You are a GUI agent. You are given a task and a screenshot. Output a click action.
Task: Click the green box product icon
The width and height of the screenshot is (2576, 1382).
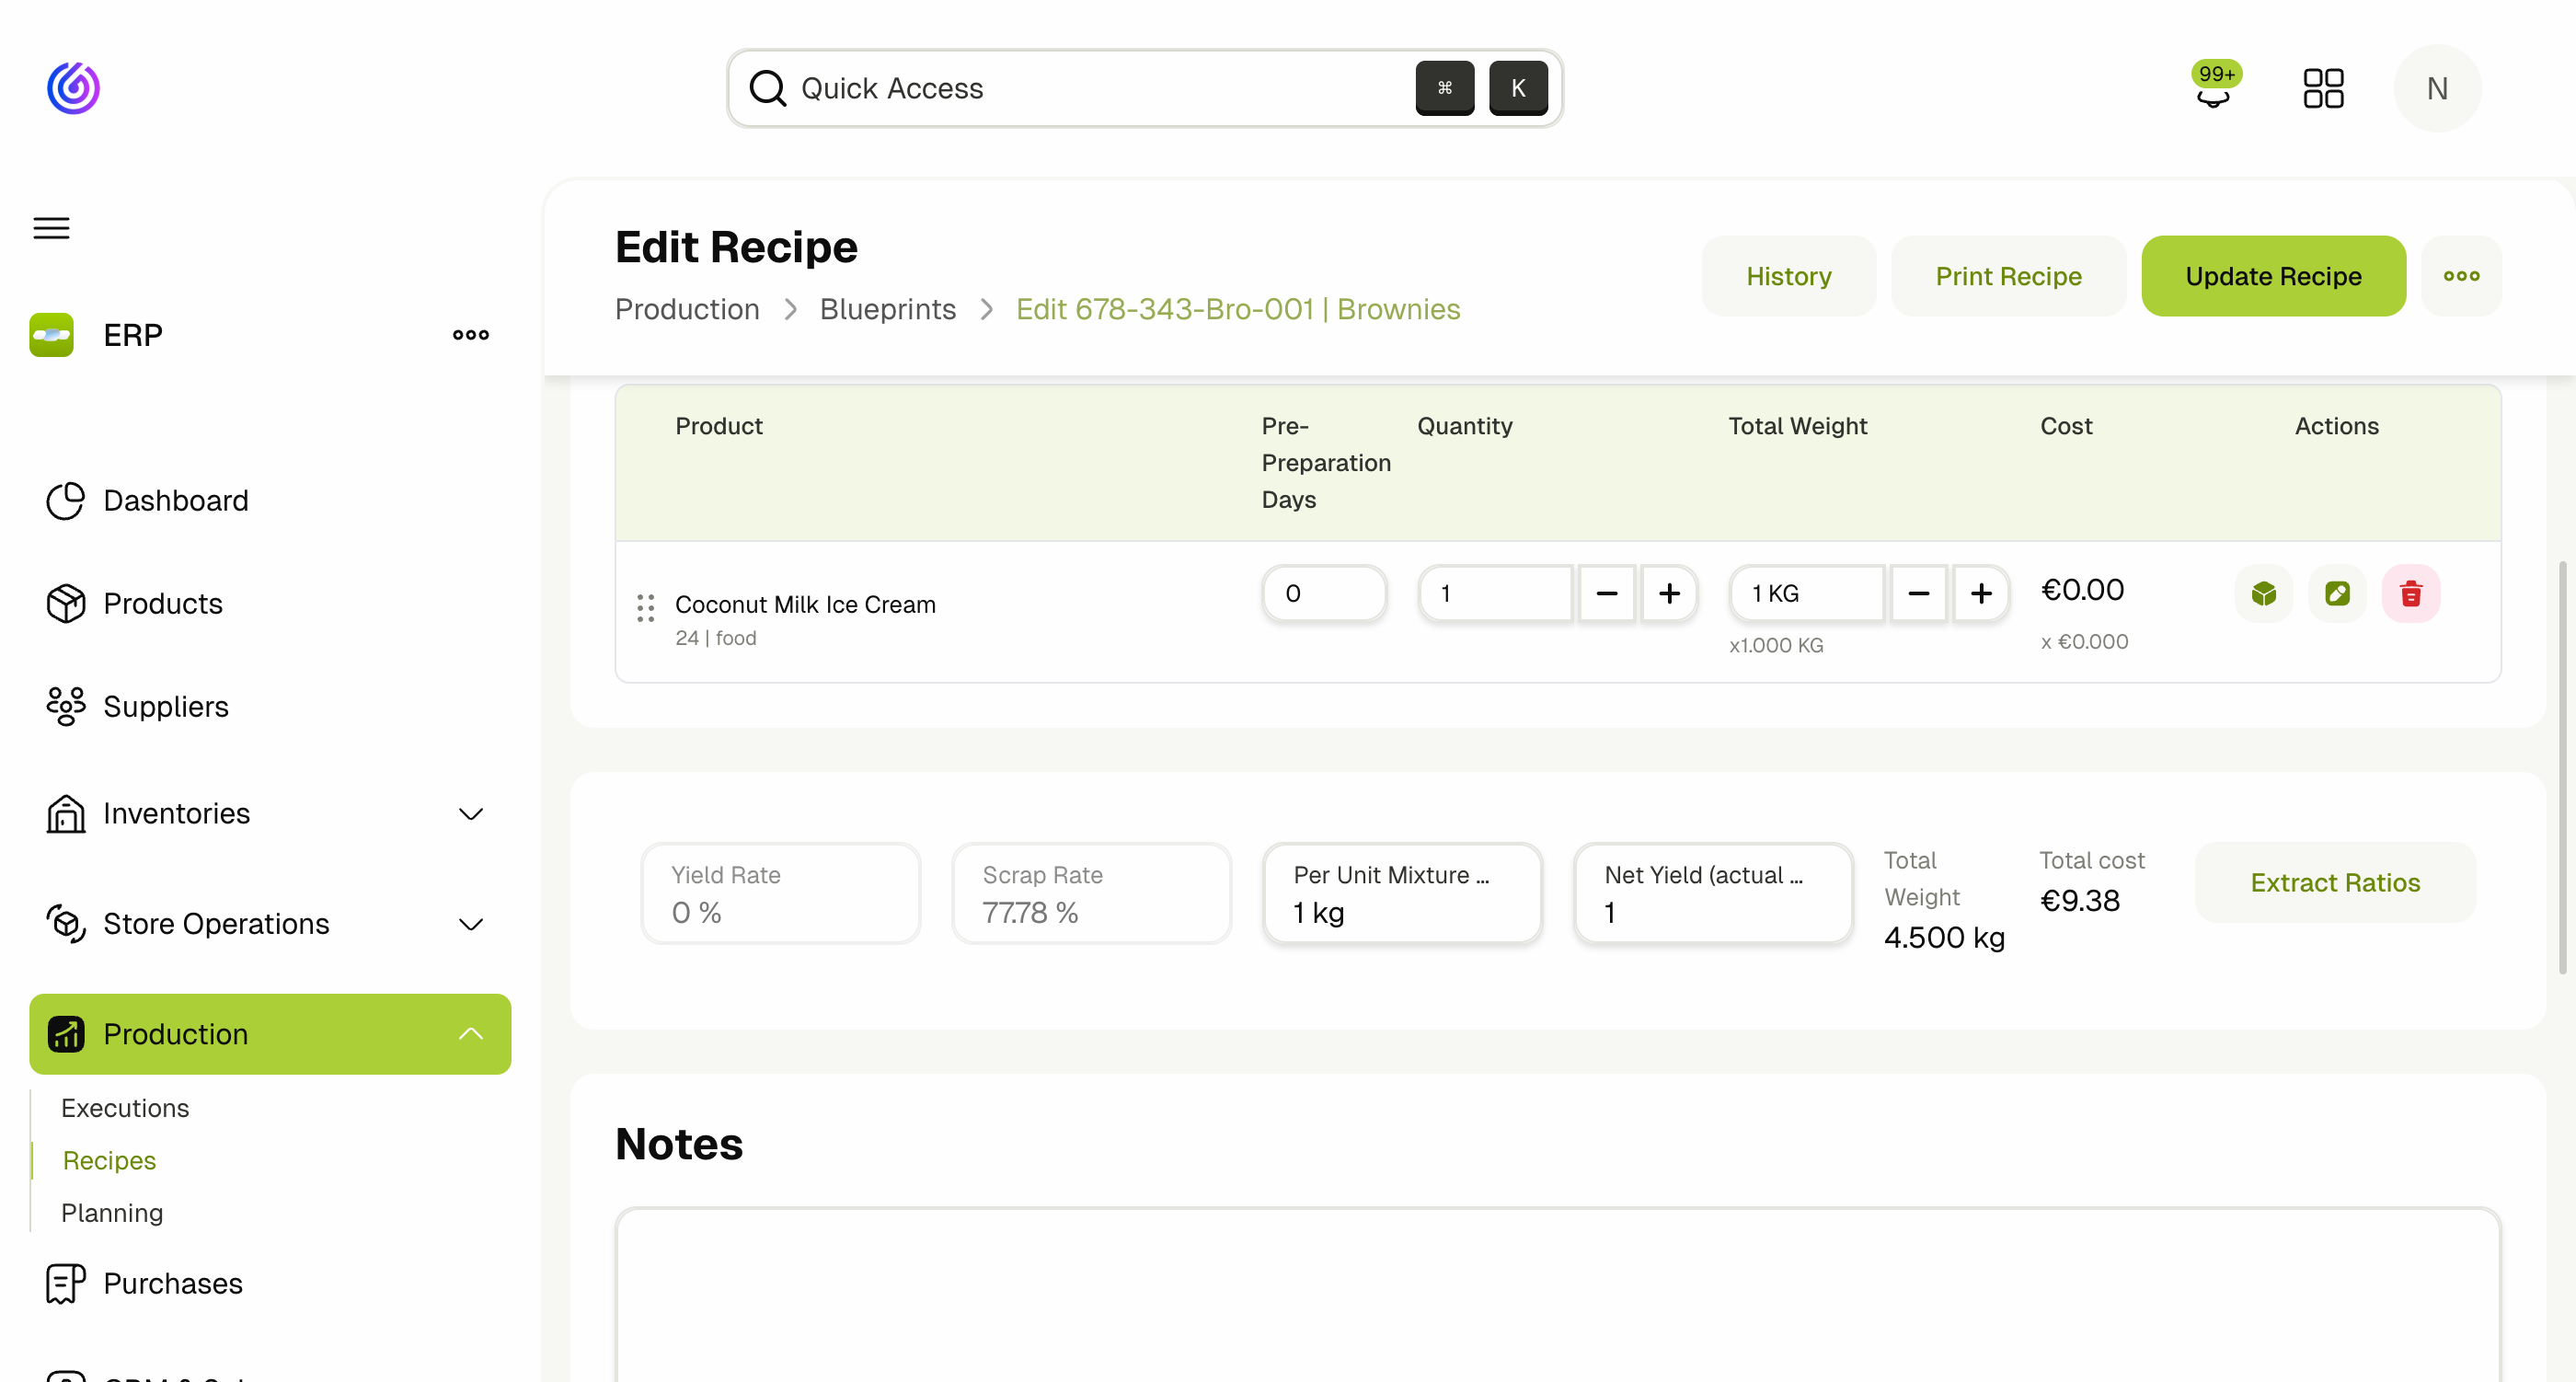pyautogui.click(x=2263, y=594)
